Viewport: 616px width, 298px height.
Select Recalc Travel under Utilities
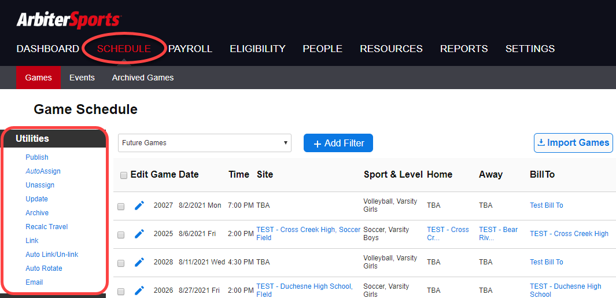tap(47, 226)
